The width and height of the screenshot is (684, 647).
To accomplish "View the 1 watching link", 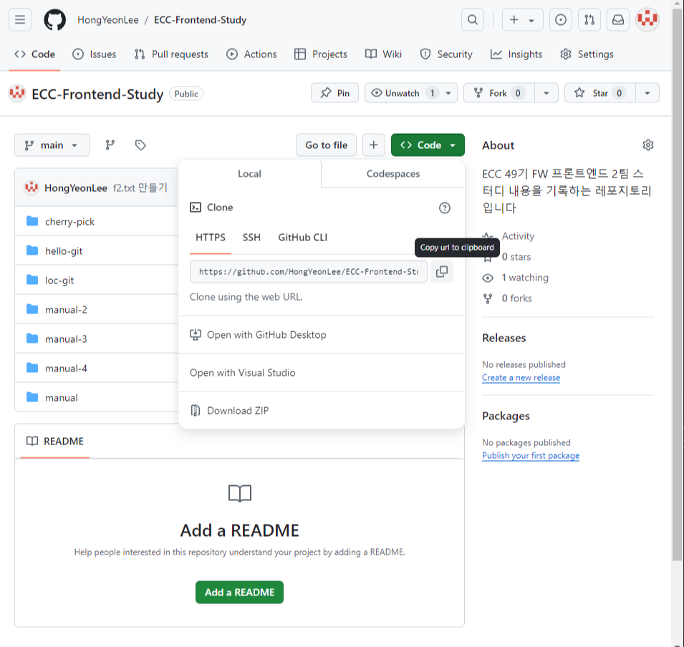I will pos(525,278).
